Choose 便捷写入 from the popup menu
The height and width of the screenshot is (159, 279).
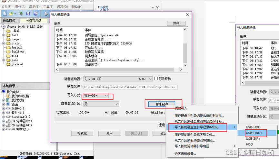click(x=202, y=108)
